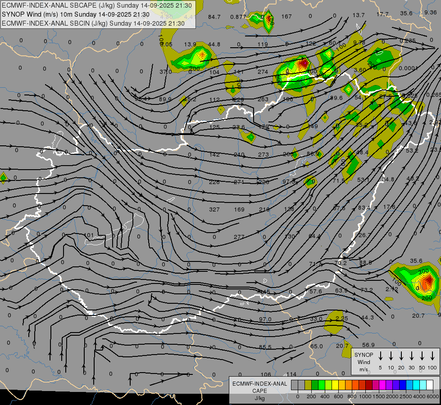Viewport: 441px width, 405px height.
Task: Click the map value 56.9
Action: (x=368, y=345)
